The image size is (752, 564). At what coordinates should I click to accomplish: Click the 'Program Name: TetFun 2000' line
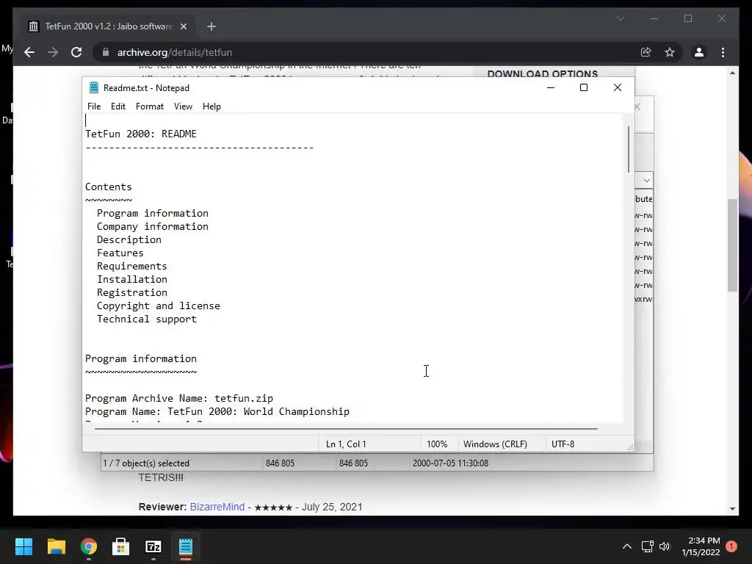click(217, 411)
